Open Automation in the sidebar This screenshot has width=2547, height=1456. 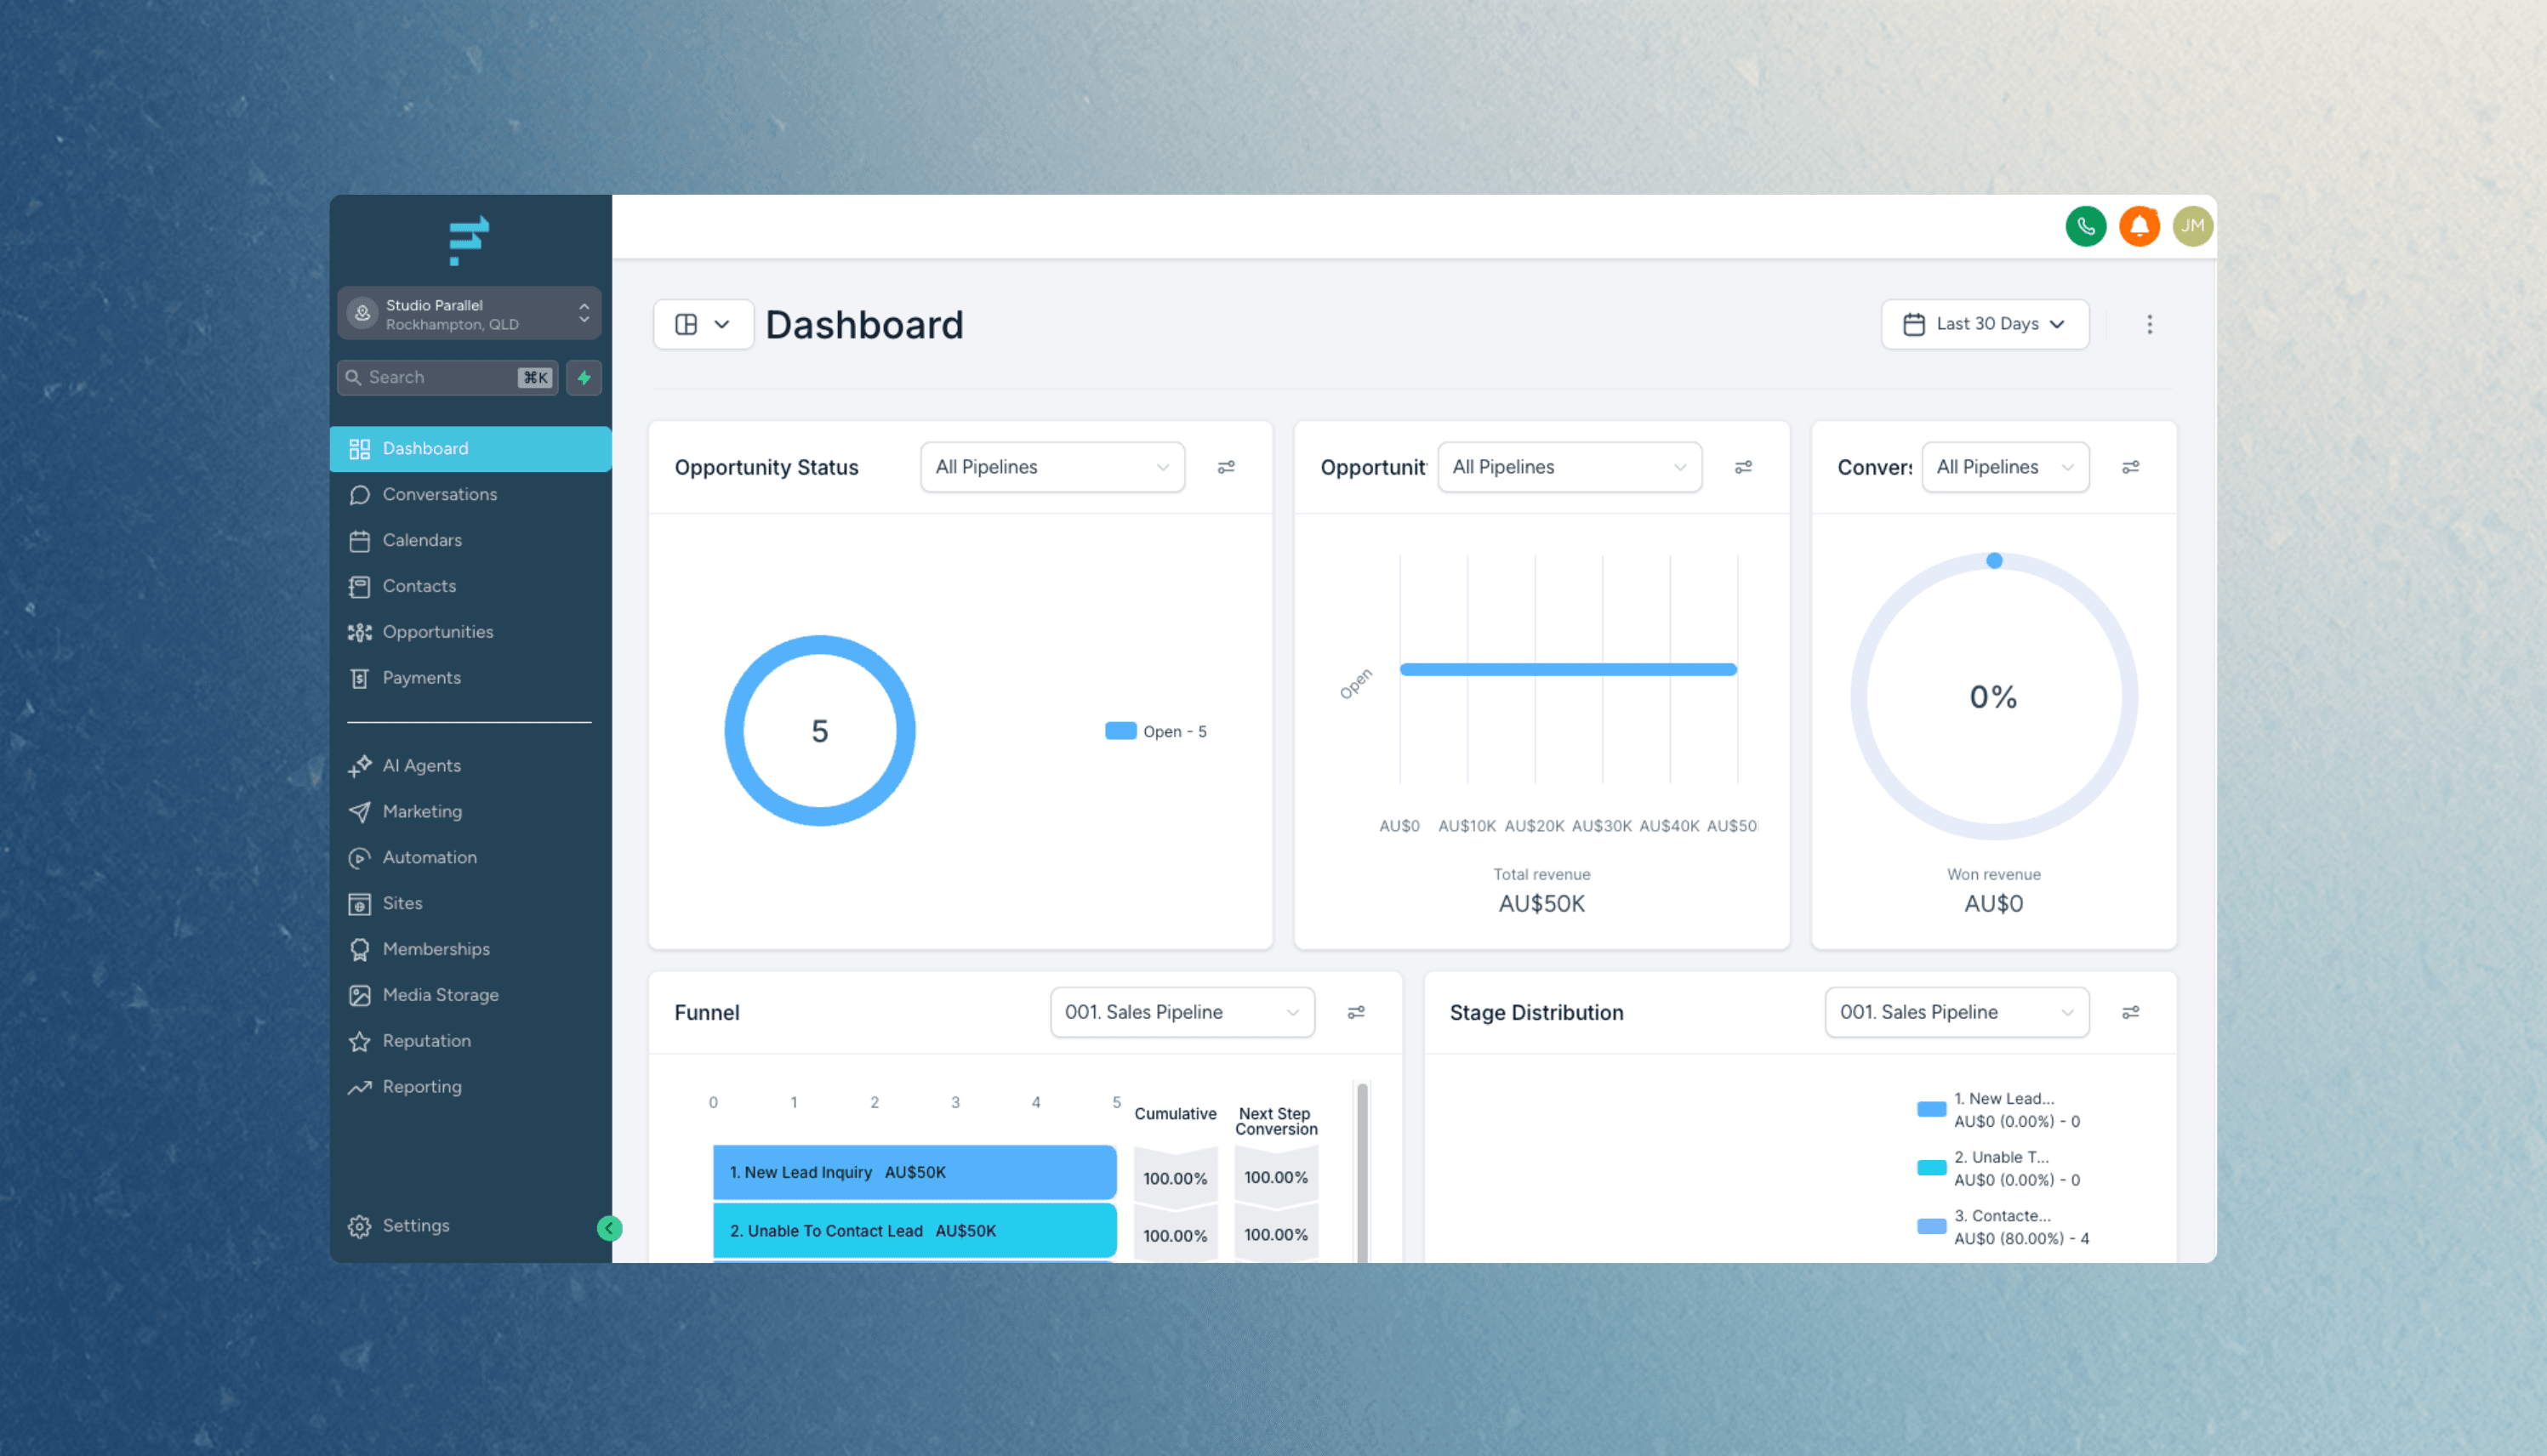tap(470, 858)
